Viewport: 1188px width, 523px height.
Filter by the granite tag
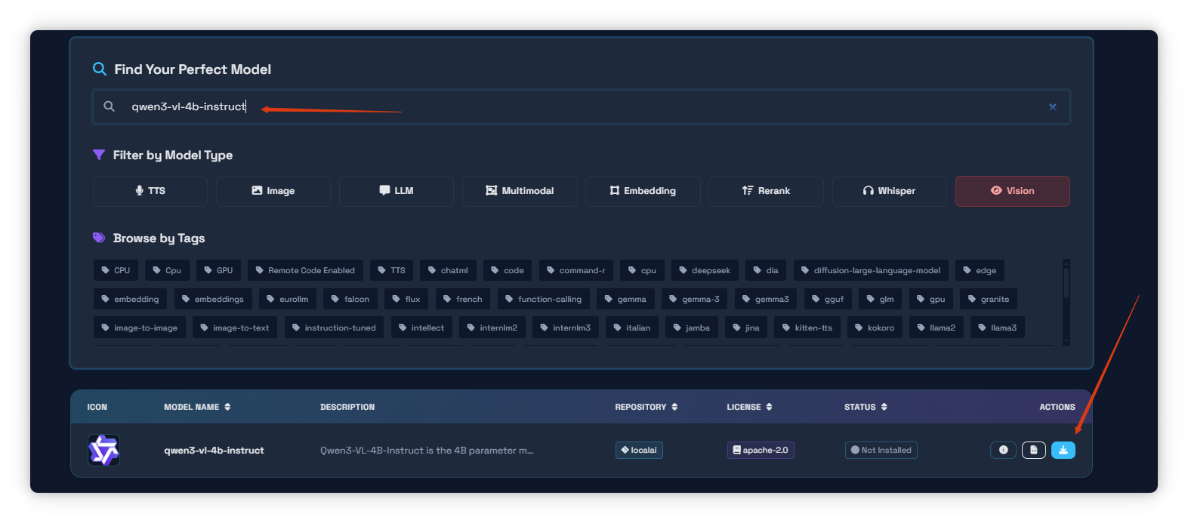(x=989, y=299)
